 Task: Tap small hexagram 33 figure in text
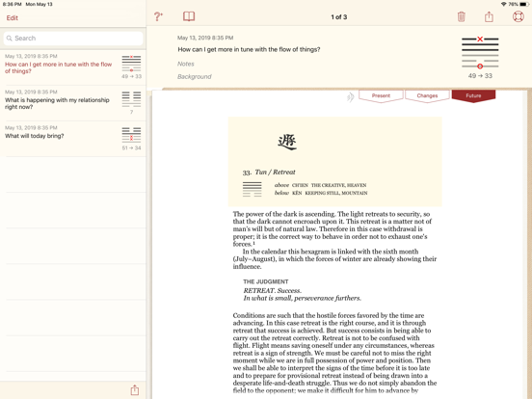pos(253,189)
